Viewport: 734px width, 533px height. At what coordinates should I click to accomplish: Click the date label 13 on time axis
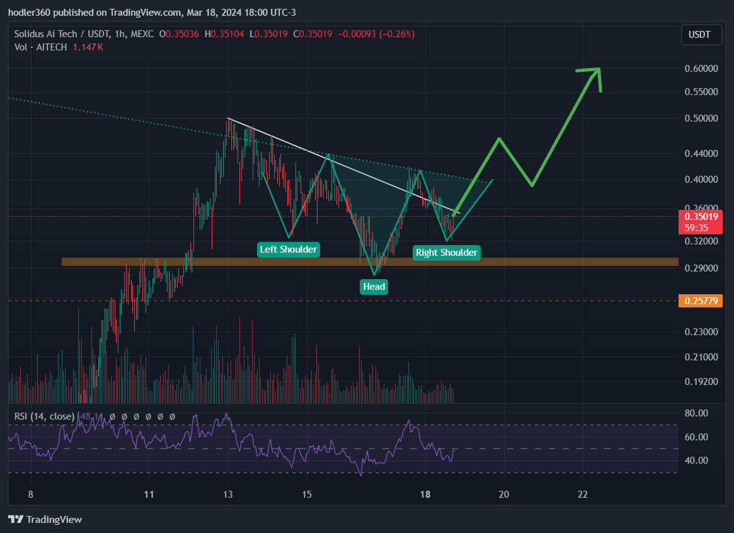(228, 495)
